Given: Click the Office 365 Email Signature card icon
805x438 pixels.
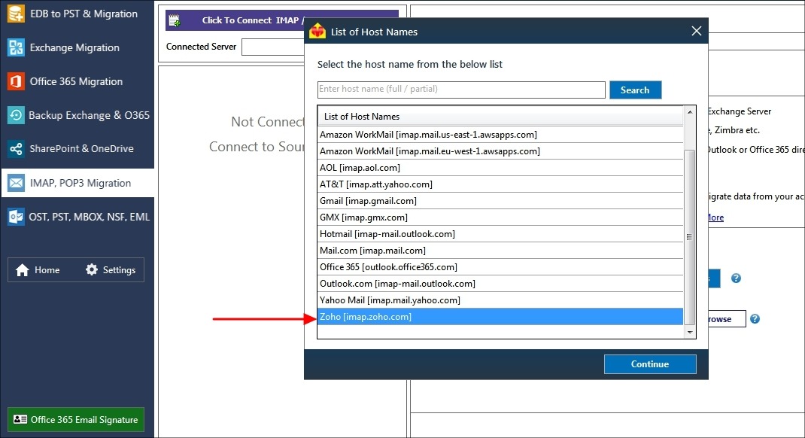Looking at the screenshot, I should pos(20,419).
